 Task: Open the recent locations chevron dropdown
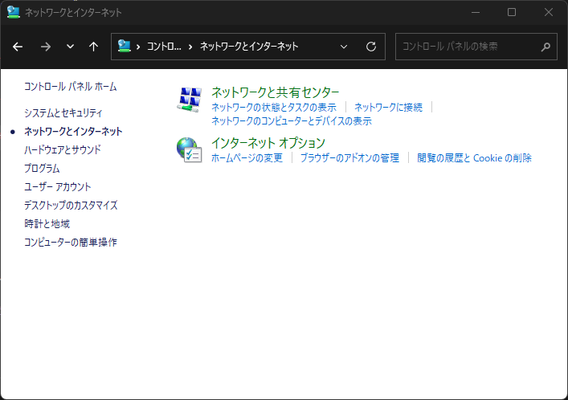[x=70, y=47]
